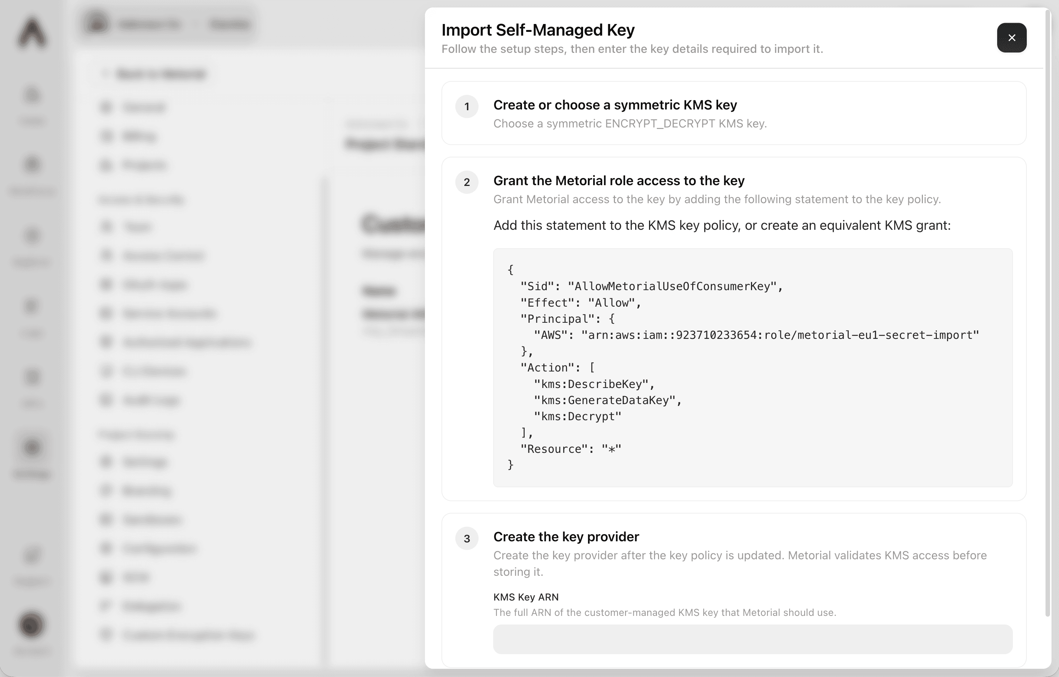Click the AllowMetorialUseOfConsumerKey Sid line
Image resolution: width=1059 pixels, height=677 pixels.
(x=651, y=286)
